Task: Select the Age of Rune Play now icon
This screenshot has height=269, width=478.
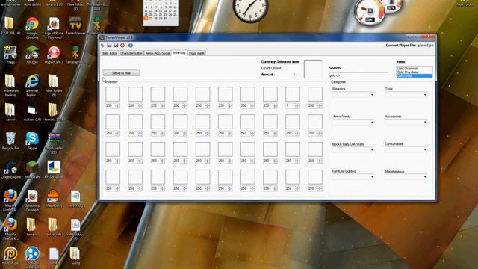Action: (x=54, y=28)
